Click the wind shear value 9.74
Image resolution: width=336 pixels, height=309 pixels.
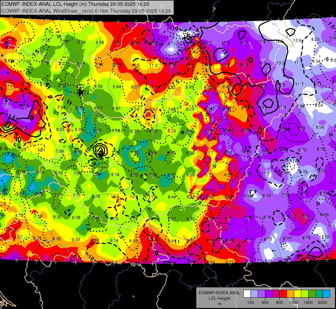pyautogui.click(x=115, y=174)
